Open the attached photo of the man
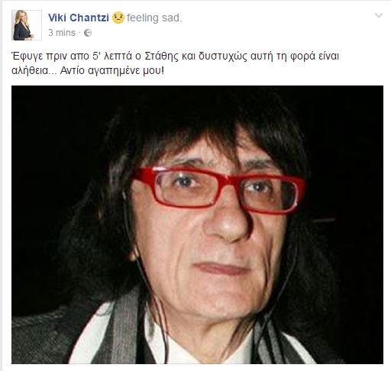Viewport: 391px width, 371px height. pos(197,224)
